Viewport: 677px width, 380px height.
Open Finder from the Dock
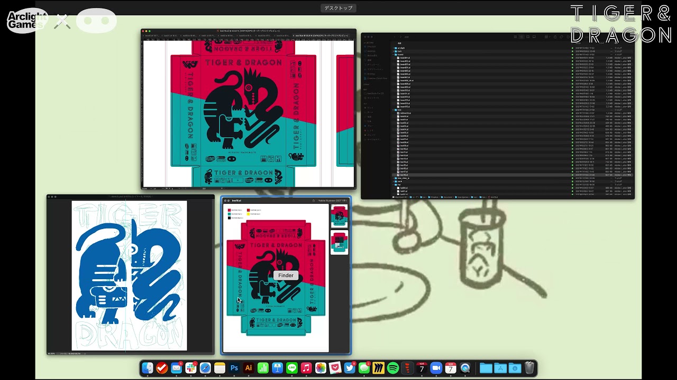coord(148,368)
